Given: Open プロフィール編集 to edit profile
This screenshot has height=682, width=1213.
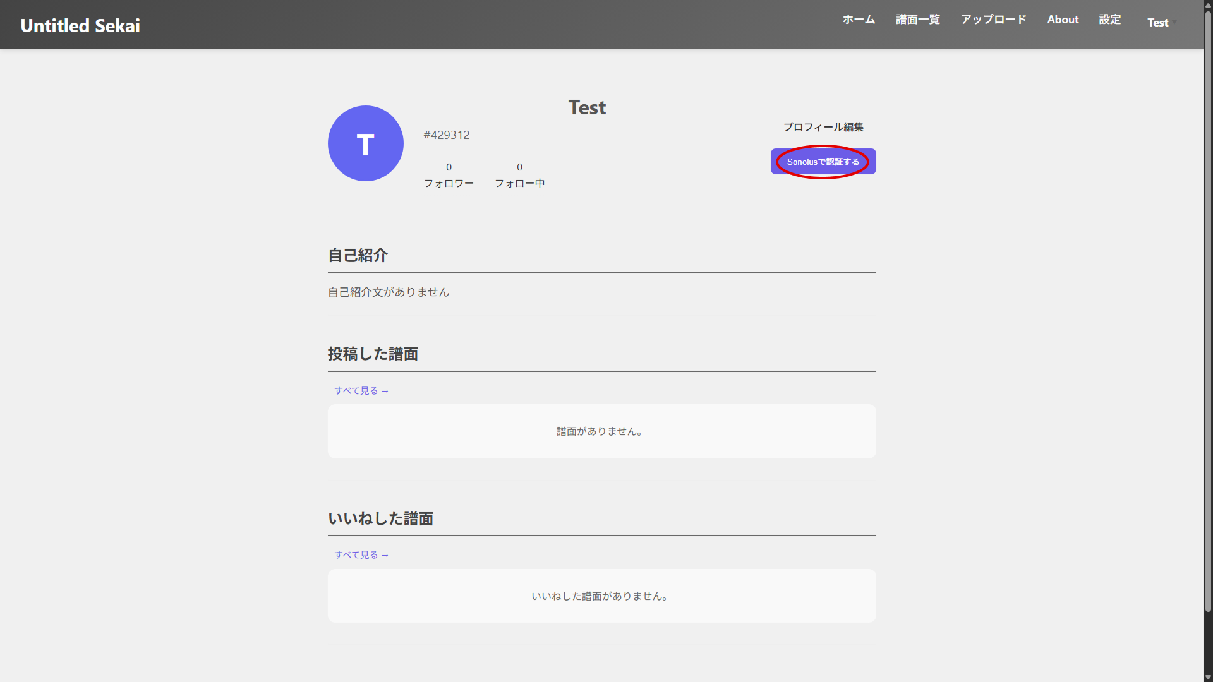Looking at the screenshot, I should pyautogui.click(x=823, y=126).
